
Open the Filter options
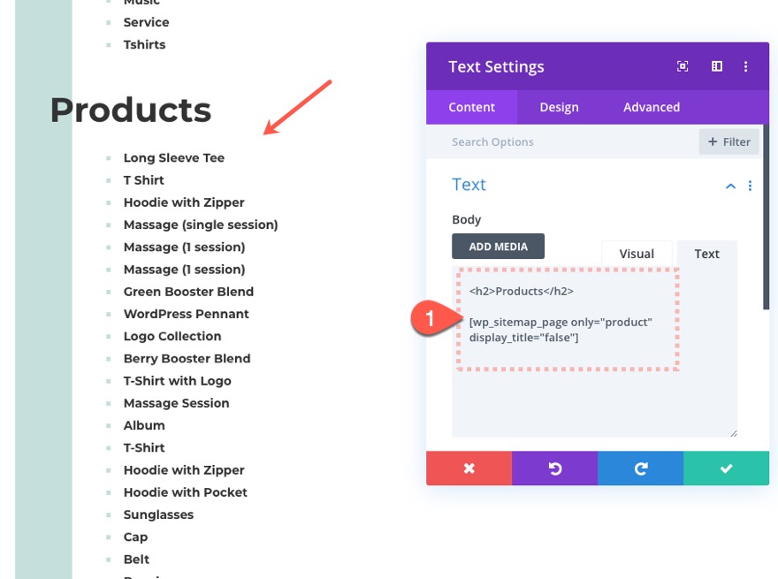click(728, 141)
